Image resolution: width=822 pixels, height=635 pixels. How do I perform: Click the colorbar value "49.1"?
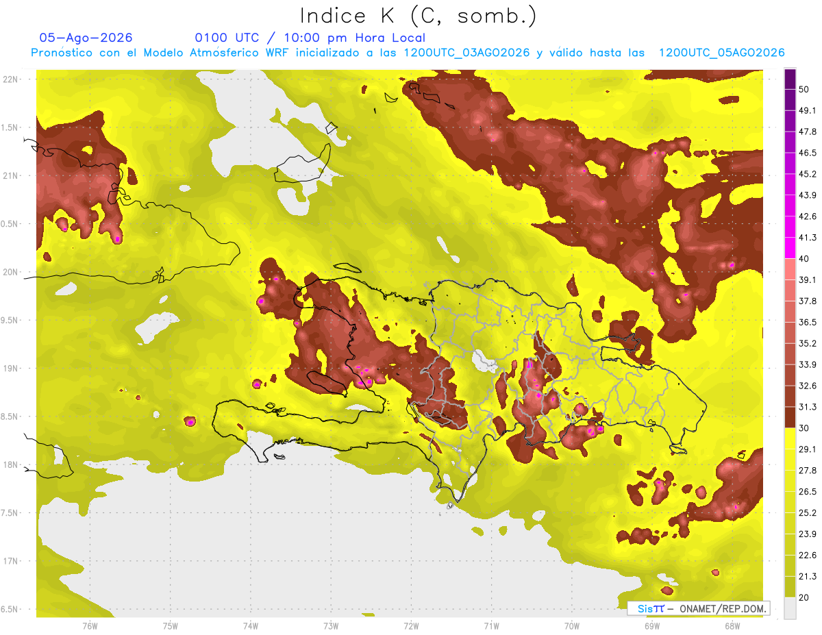[807, 110]
